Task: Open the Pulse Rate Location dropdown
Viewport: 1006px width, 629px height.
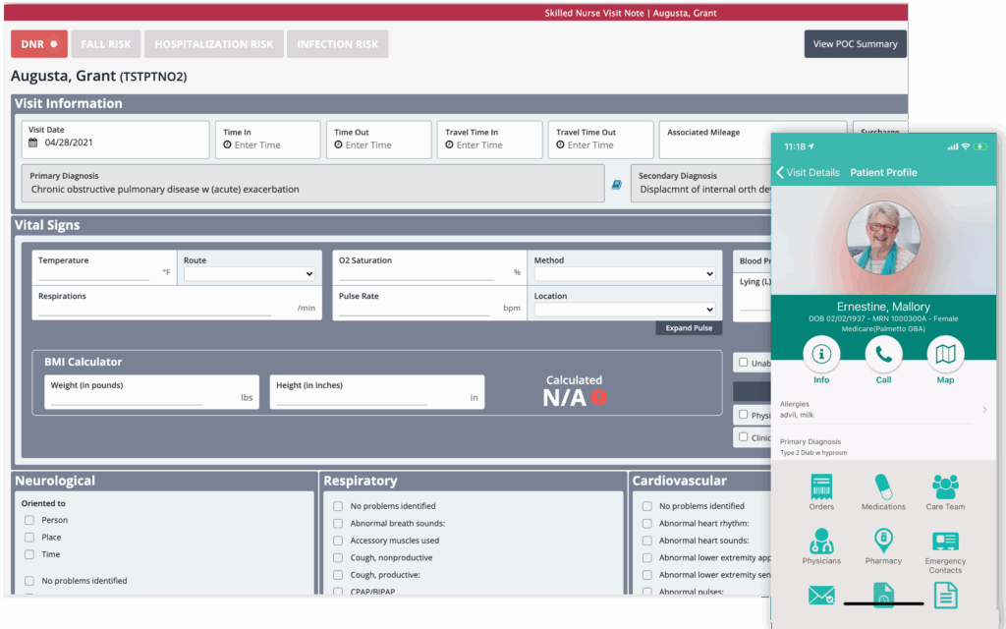Action: point(624,310)
